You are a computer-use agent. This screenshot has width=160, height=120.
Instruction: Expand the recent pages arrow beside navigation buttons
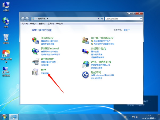[x=30, y=19]
